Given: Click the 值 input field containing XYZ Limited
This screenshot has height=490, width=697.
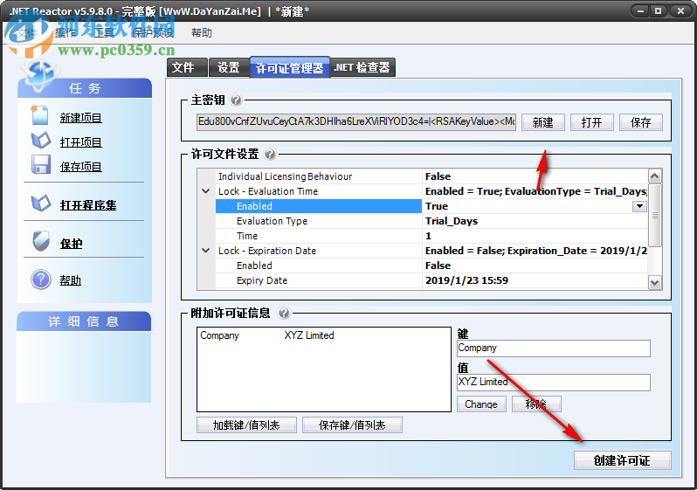Looking at the screenshot, I should [x=554, y=383].
